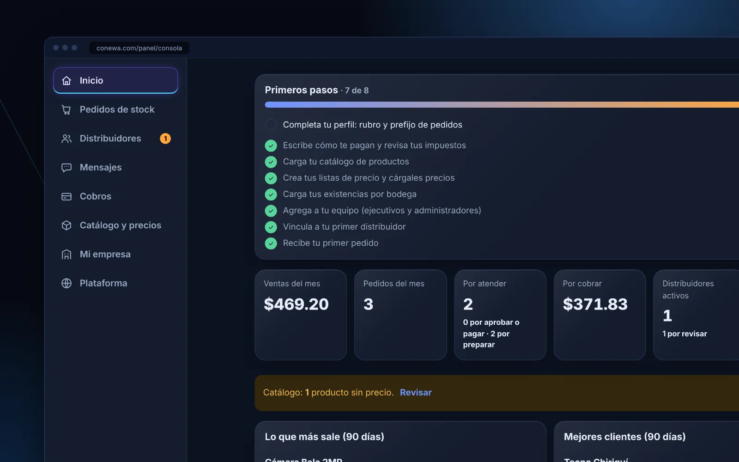Image resolution: width=739 pixels, height=462 pixels.
Task: Click the 'Mejores clientes (90 días)' heading
Action: (x=624, y=437)
